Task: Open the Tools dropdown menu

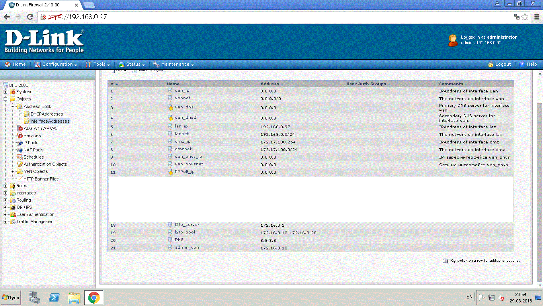Action: [x=98, y=64]
